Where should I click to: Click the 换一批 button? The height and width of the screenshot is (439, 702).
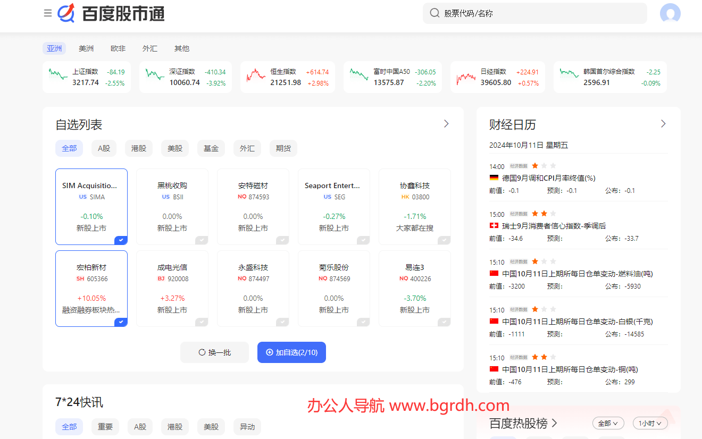[214, 352]
